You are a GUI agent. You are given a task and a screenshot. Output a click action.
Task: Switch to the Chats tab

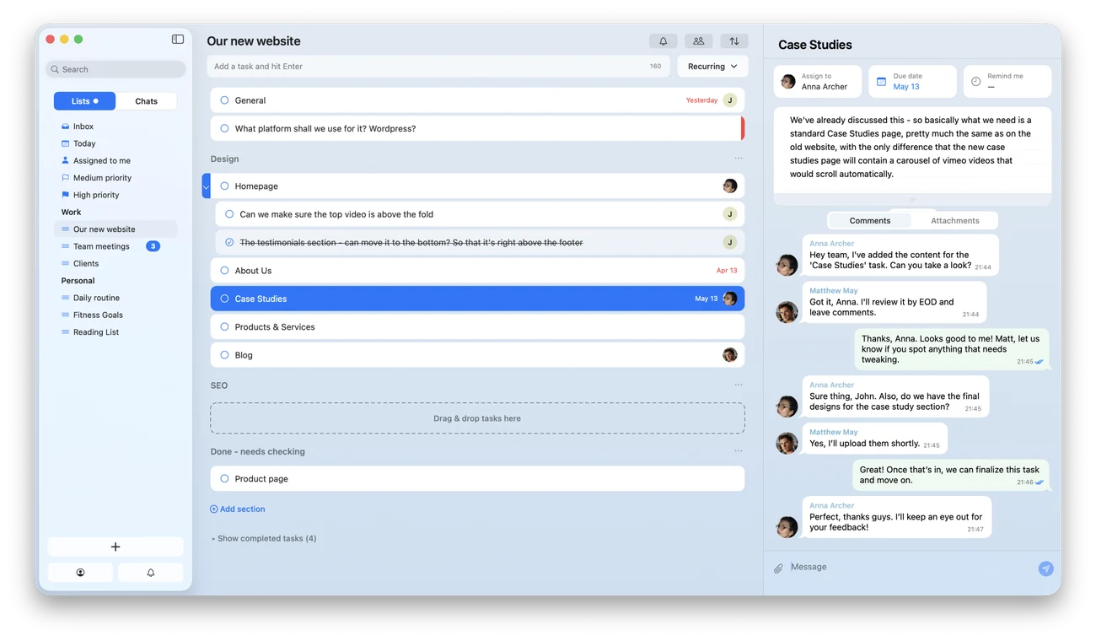point(147,101)
